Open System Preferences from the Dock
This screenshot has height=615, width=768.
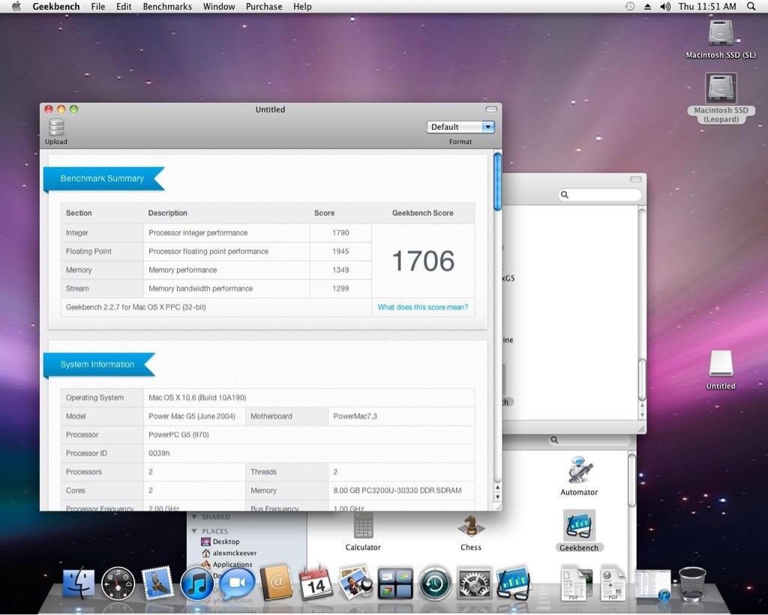click(474, 583)
